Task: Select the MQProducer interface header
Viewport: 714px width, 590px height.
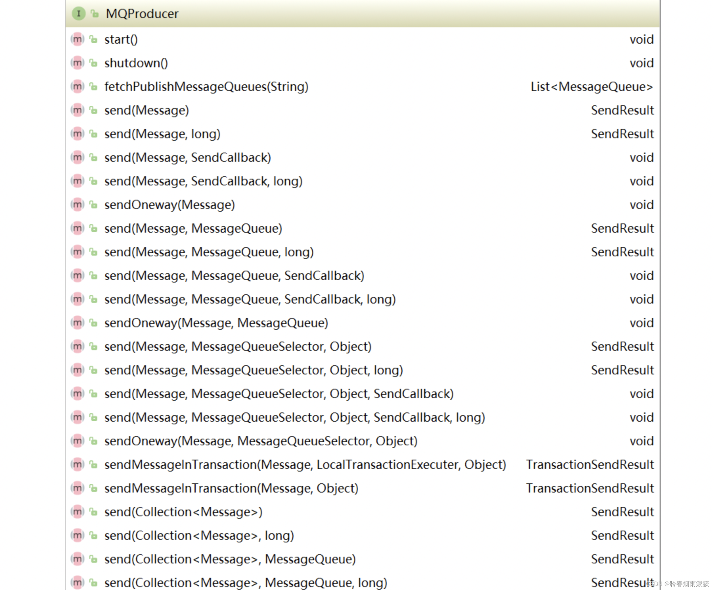Action: [x=363, y=13]
